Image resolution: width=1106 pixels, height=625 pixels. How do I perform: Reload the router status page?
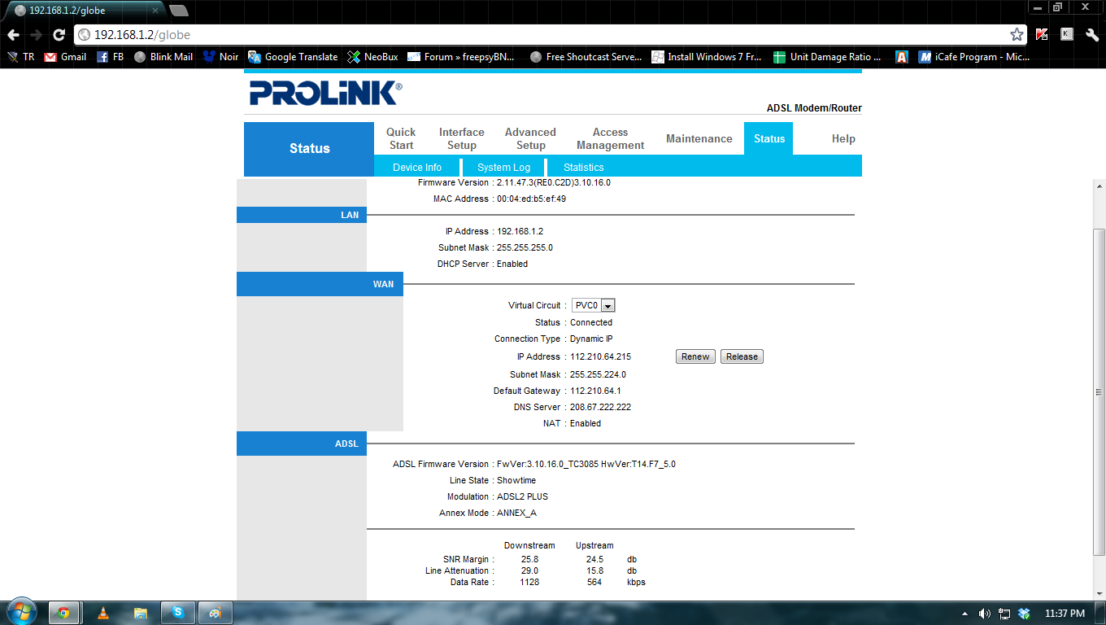coord(57,36)
